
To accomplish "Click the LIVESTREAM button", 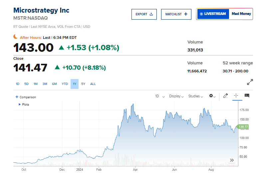I will point(212,14).
